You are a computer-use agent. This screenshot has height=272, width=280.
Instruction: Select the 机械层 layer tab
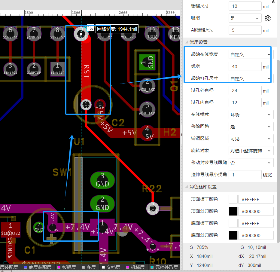point(135,267)
